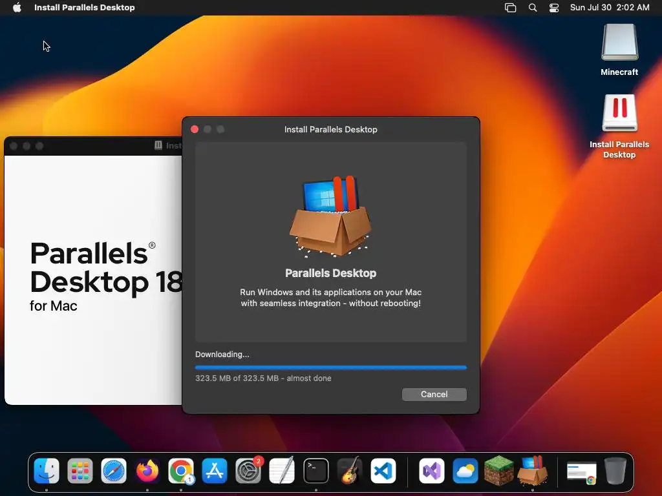662x496 pixels.
Task: Open Install Parallels Desktop app menu
Action: [85, 7]
